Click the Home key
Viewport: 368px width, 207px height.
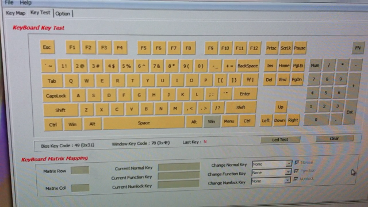tap(284, 66)
